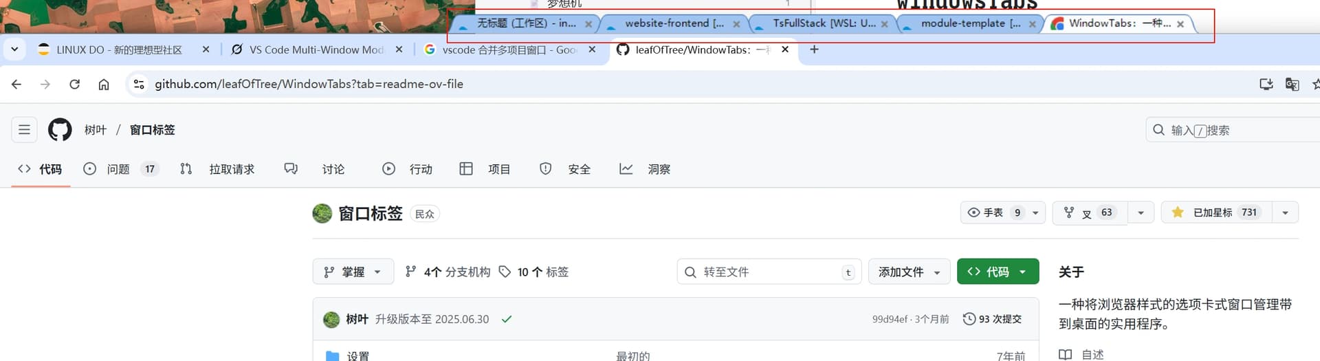Screen dimensions: 1320x361
Task: Select the website-frontend WindowTabs tab
Action: tap(674, 23)
